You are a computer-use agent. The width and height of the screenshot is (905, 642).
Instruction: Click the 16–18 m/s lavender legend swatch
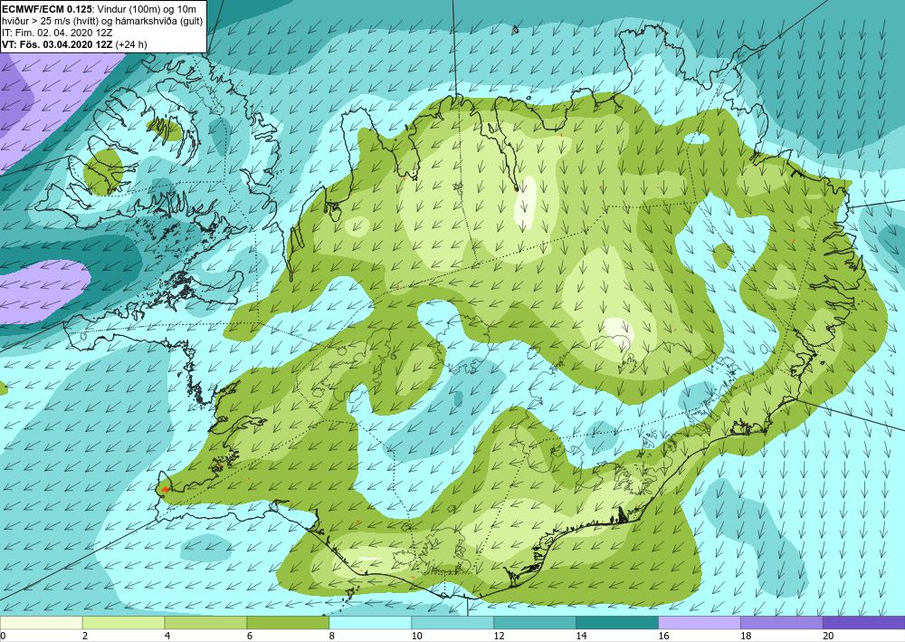(x=699, y=623)
